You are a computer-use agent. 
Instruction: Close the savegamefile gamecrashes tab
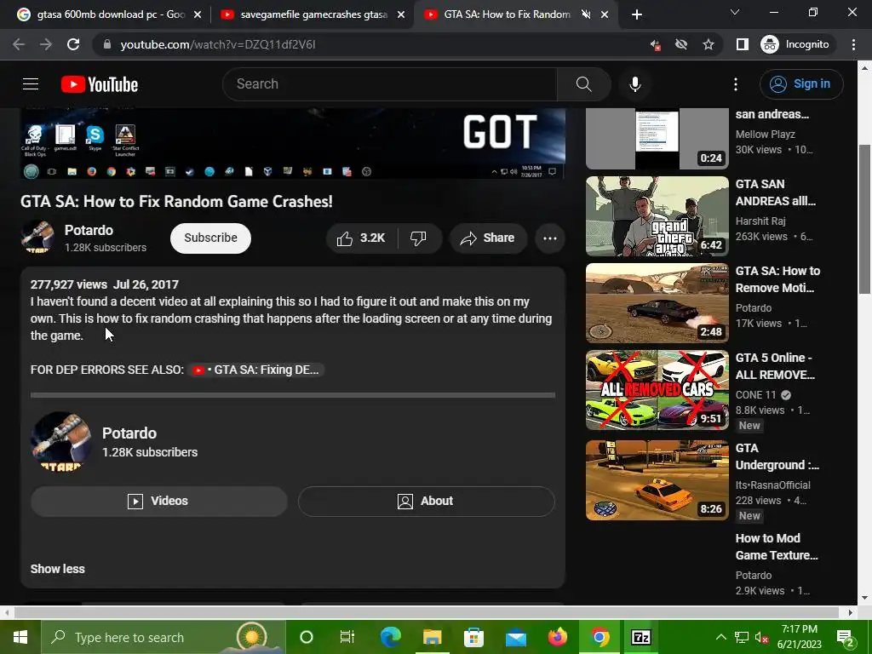(x=401, y=14)
